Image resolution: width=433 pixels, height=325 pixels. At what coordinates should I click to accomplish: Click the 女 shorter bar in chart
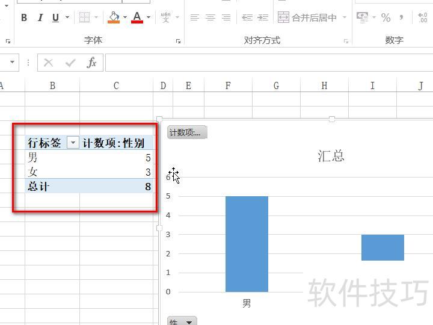pyautogui.click(x=382, y=247)
